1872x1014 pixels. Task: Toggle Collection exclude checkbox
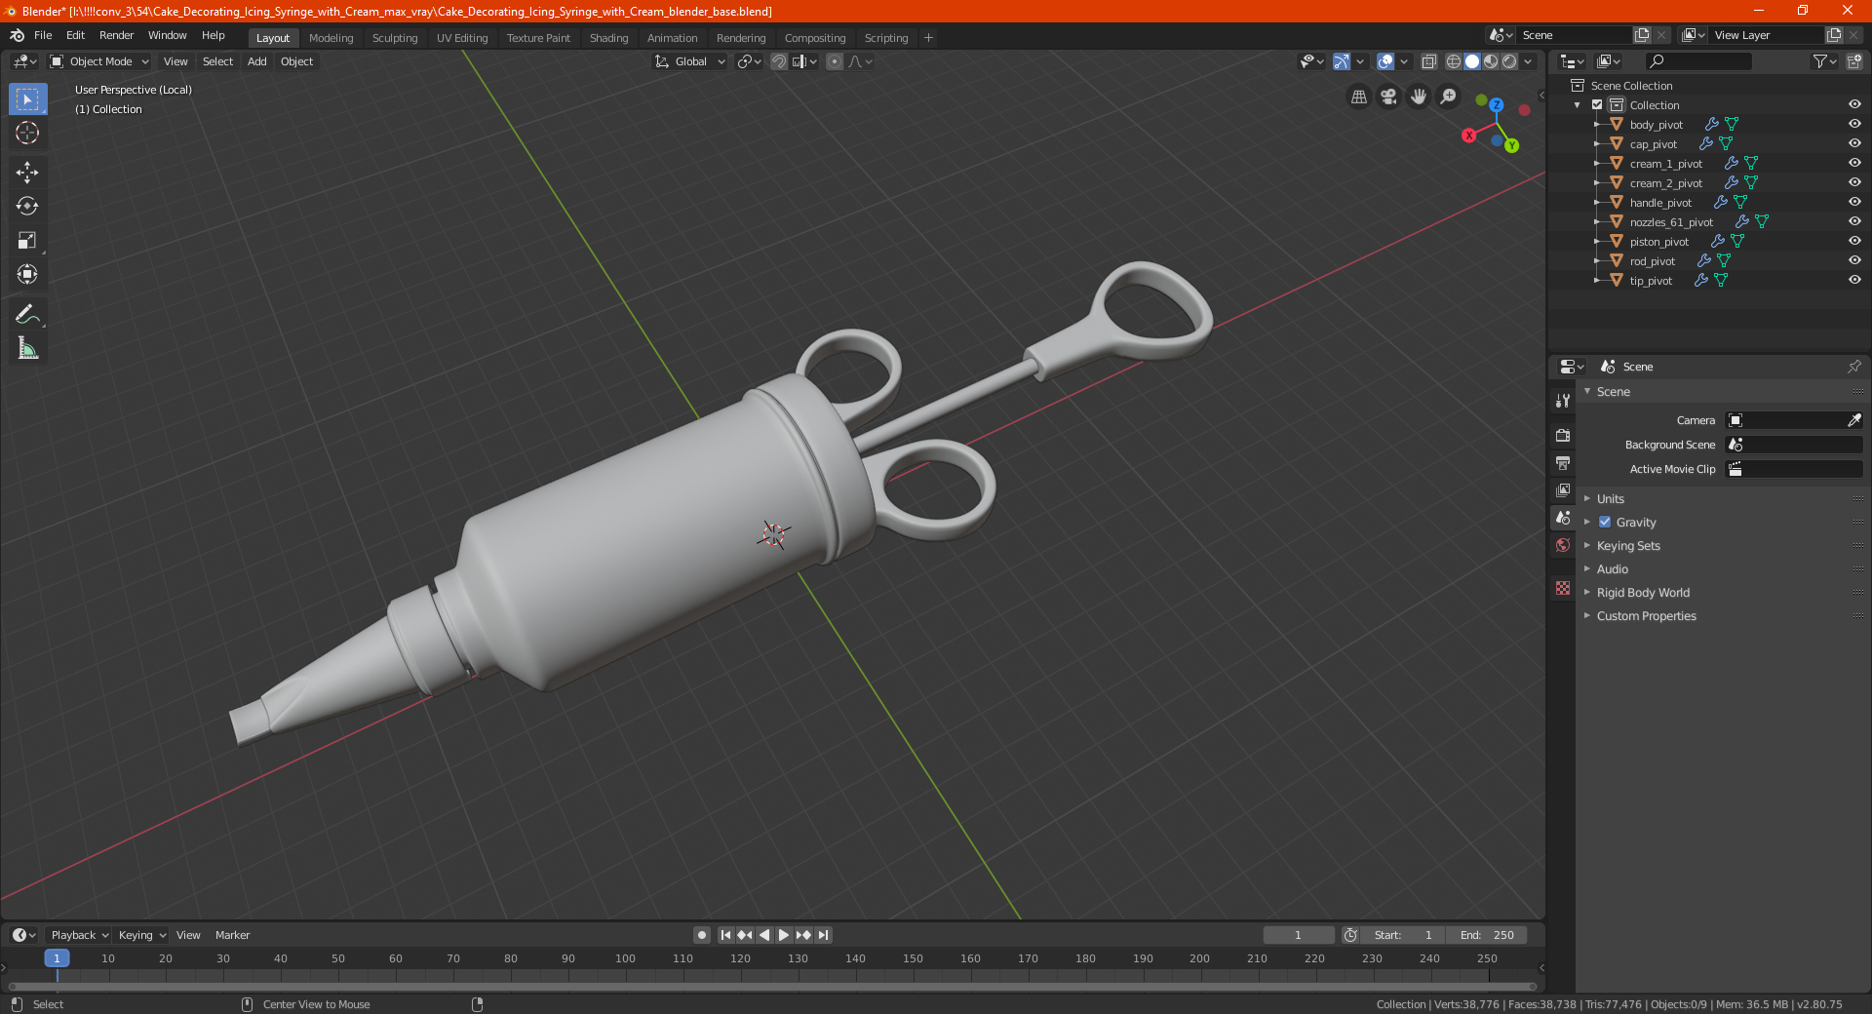[1597, 104]
